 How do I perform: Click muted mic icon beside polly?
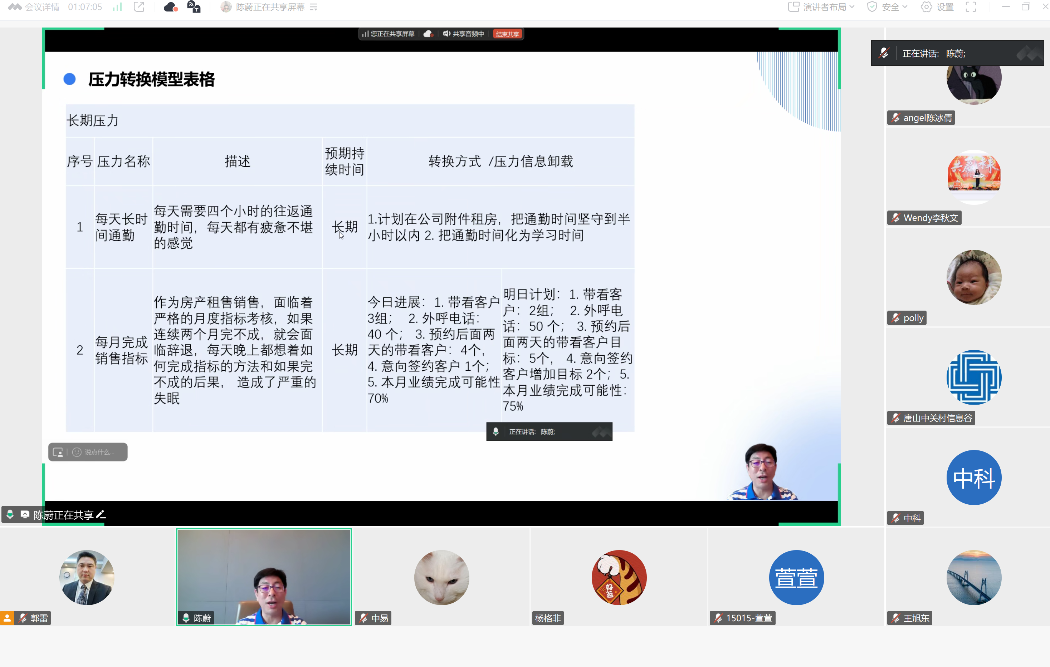click(895, 318)
